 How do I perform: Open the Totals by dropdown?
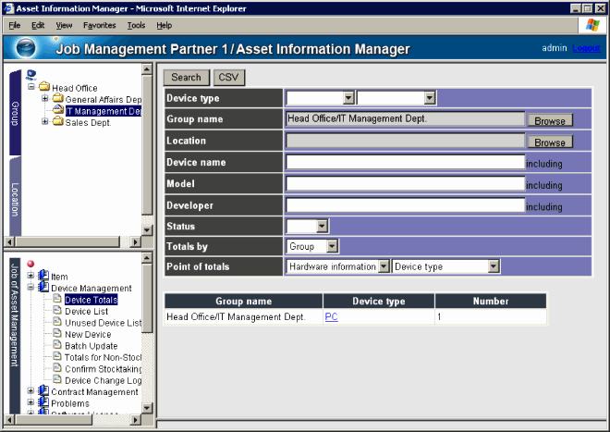click(333, 247)
